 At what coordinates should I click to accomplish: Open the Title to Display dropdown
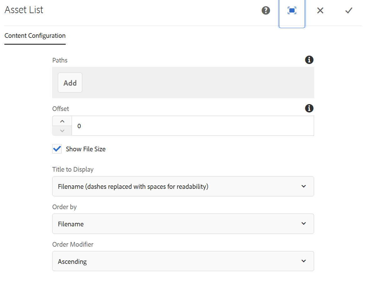pos(183,186)
